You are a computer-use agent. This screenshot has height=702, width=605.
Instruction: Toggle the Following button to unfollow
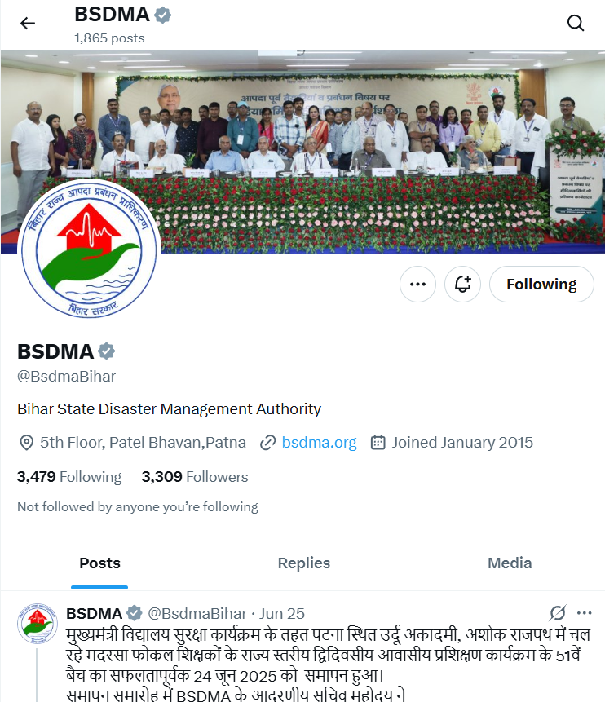[541, 285]
